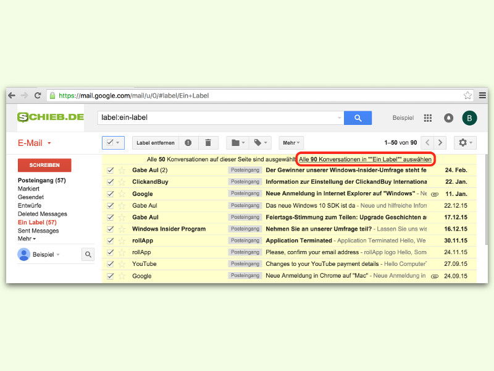Screen dimensions: 494x371
Task: Open Ein Label (57) in sidebar
Action: point(37,223)
